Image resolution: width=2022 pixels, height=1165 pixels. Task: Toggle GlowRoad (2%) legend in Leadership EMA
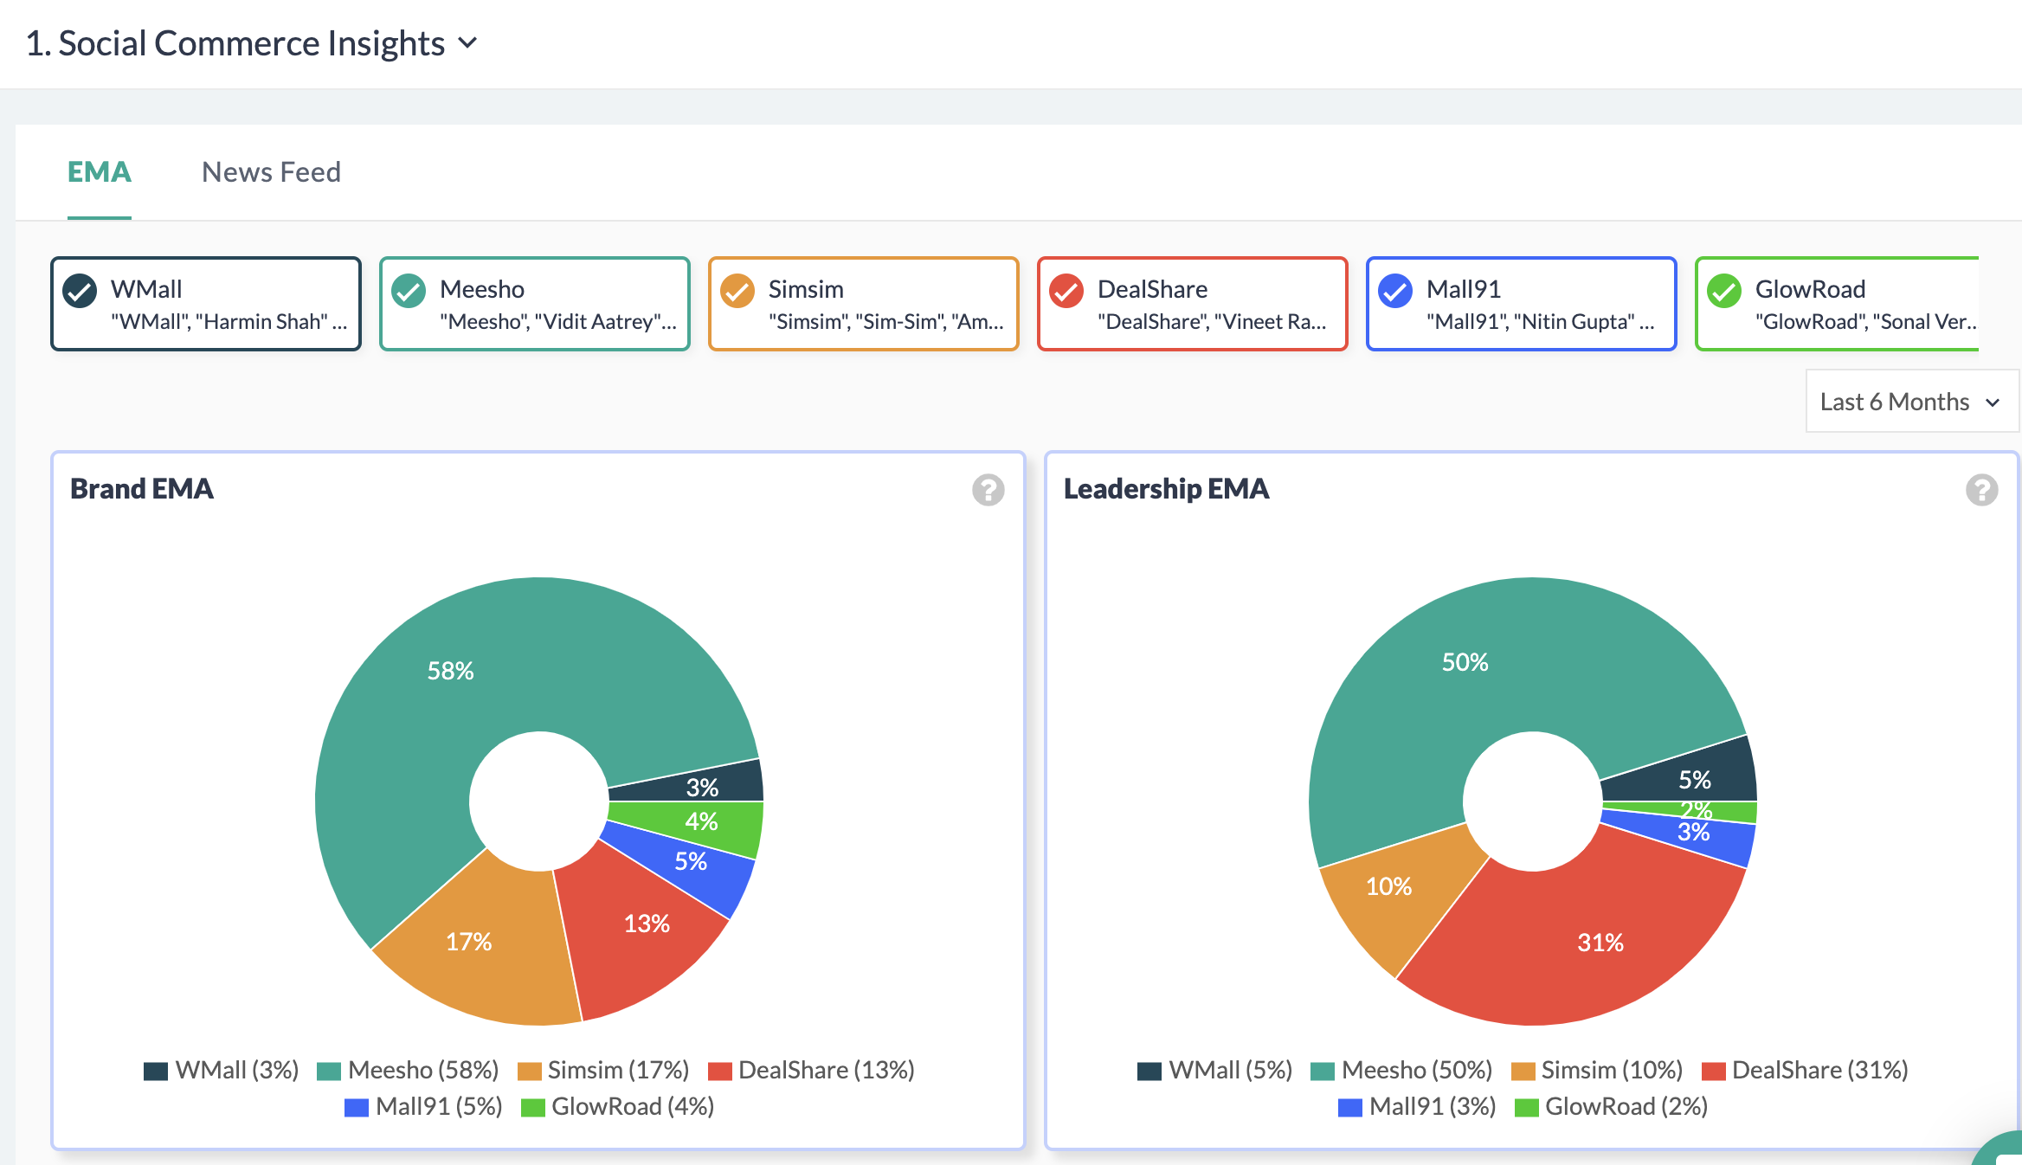pos(1611,1107)
